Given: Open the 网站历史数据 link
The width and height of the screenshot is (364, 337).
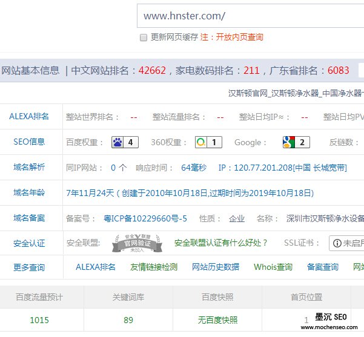Looking at the screenshot, I should point(216,267).
